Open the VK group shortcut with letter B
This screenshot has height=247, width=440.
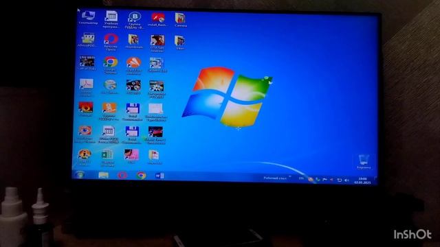tap(135, 20)
